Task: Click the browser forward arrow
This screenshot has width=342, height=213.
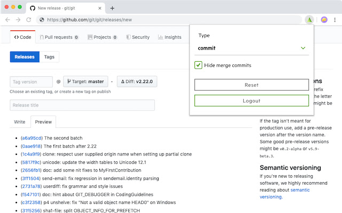Action: (x=18, y=20)
